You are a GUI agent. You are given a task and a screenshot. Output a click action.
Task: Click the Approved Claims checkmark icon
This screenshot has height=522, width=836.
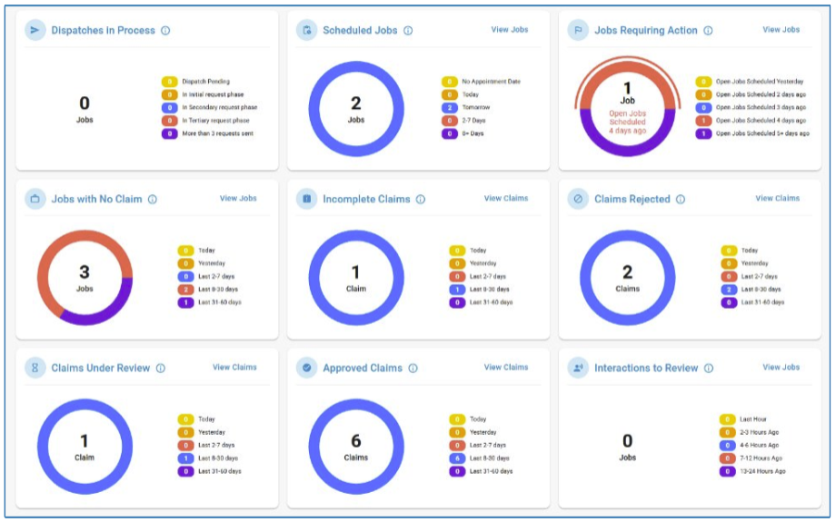point(306,368)
